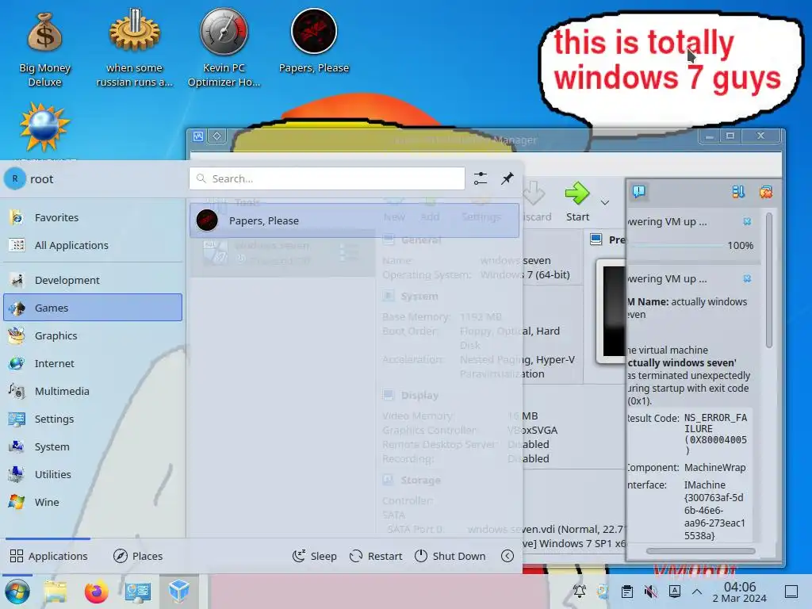812x609 pixels.
Task: Open the Graphics category
Action: click(94, 335)
